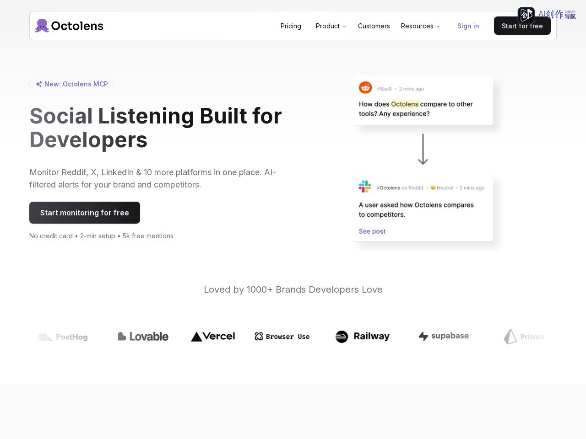The width and height of the screenshot is (586, 439).
Task: Click the See post link
Action: [x=372, y=231]
